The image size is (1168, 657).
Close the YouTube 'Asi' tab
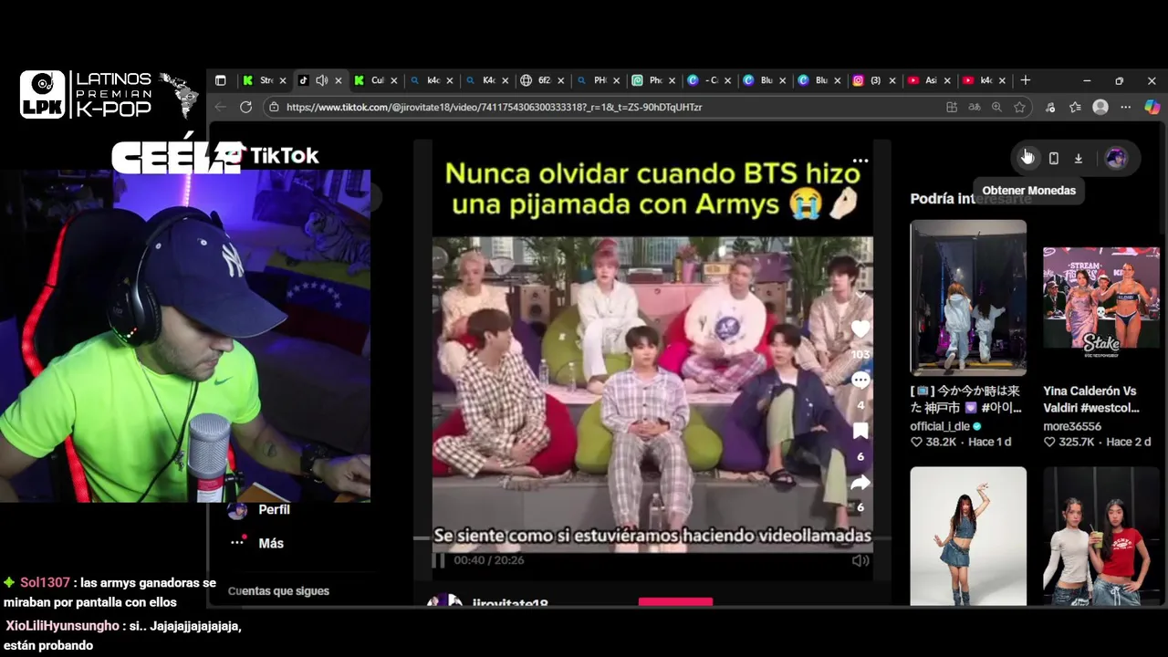947,80
